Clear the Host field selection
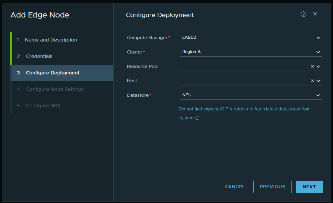 [312, 81]
